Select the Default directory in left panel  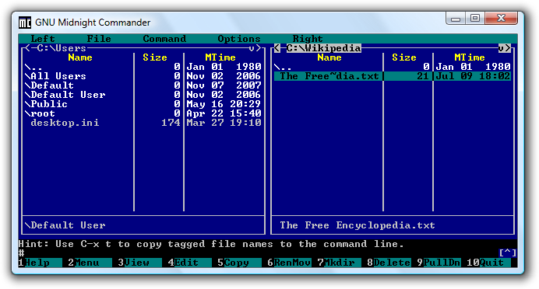[x=49, y=85]
